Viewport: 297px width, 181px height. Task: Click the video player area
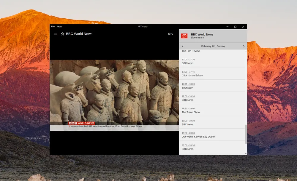(x=114, y=95)
